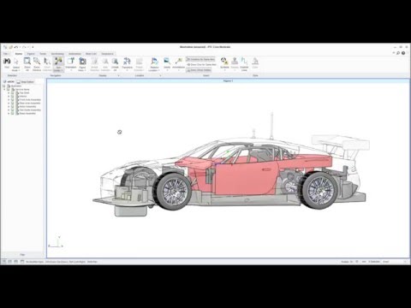
Task: Select the Figure 1 viewport title bar
Action: tap(228, 81)
